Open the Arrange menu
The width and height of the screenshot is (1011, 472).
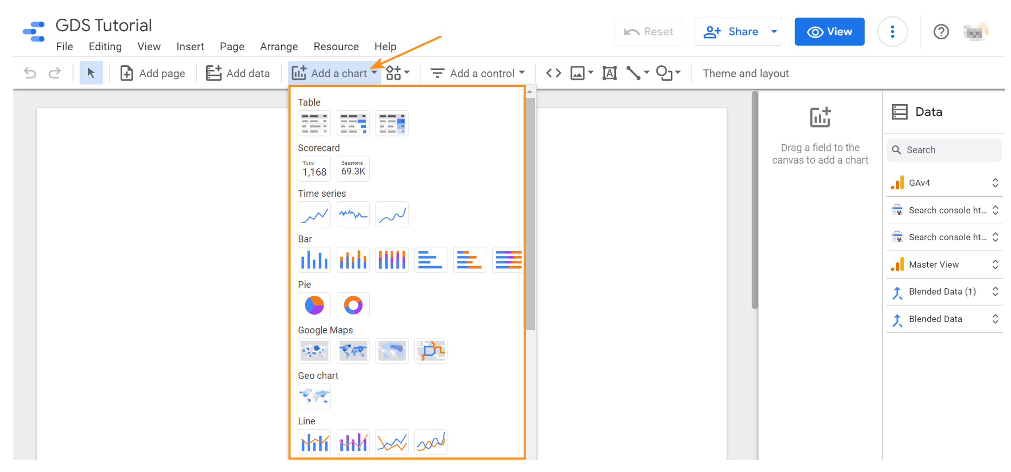tap(279, 47)
